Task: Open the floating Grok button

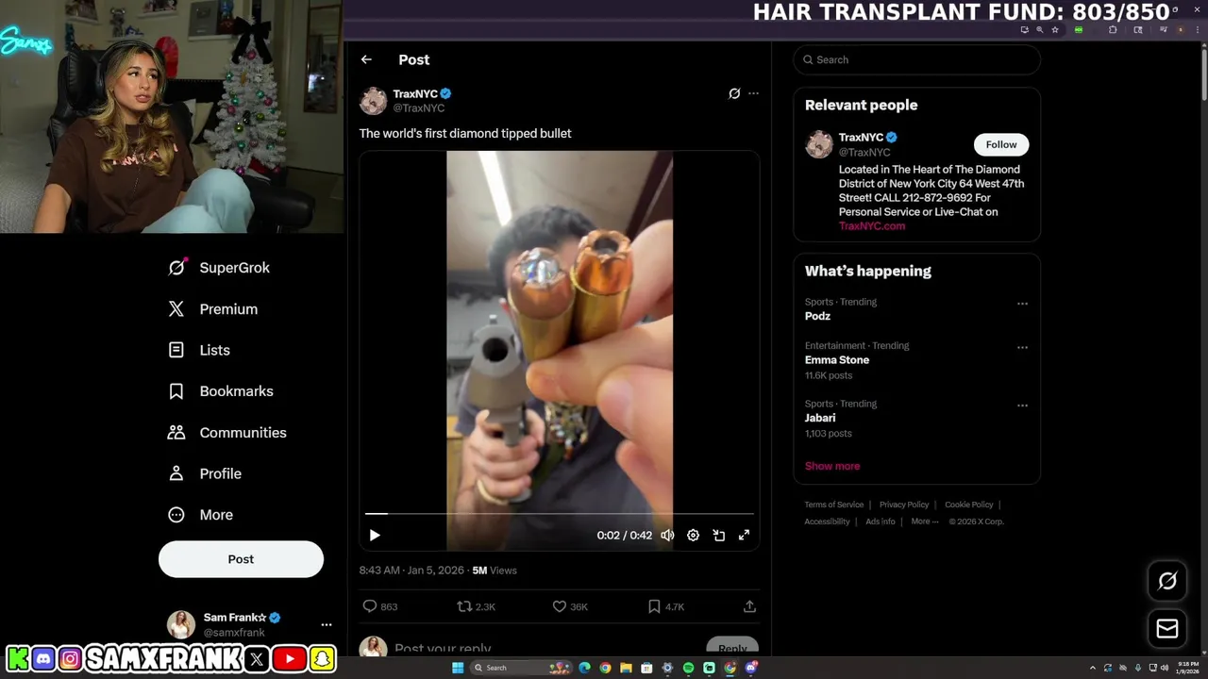Action: pos(1167,581)
